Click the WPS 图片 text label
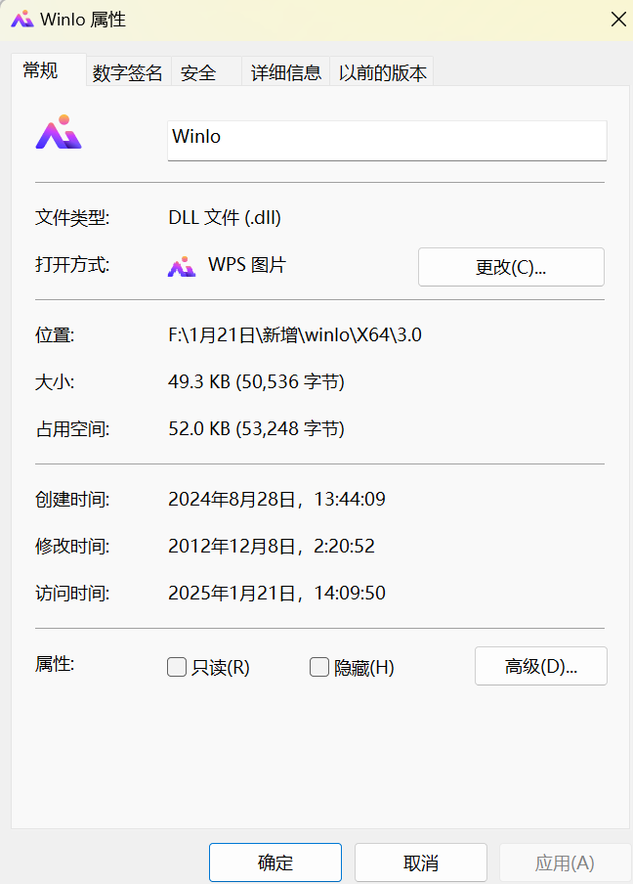This screenshot has height=884, width=633. click(x=247, y=264)
